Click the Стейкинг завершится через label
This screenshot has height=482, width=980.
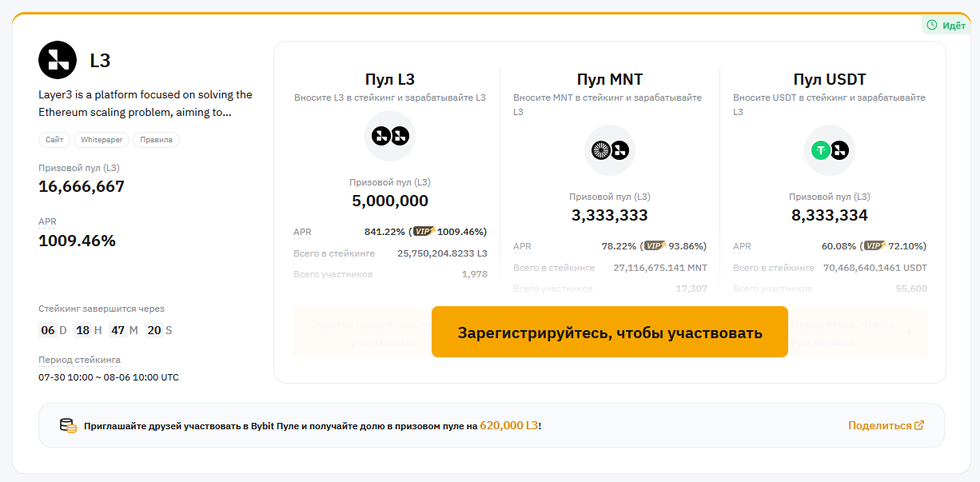(x=102, y=309)
